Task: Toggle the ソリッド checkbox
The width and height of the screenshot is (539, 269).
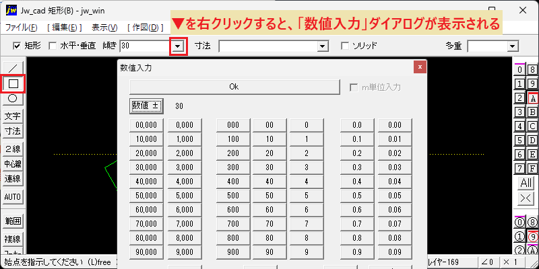Action: pos(344,46)
